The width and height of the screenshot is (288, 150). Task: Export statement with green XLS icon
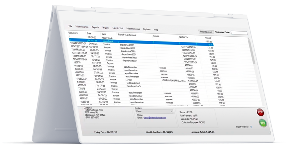tap(263, 123)
